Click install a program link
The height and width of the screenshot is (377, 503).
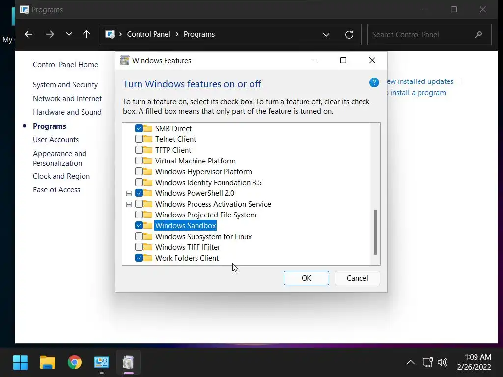click(417, 93)
